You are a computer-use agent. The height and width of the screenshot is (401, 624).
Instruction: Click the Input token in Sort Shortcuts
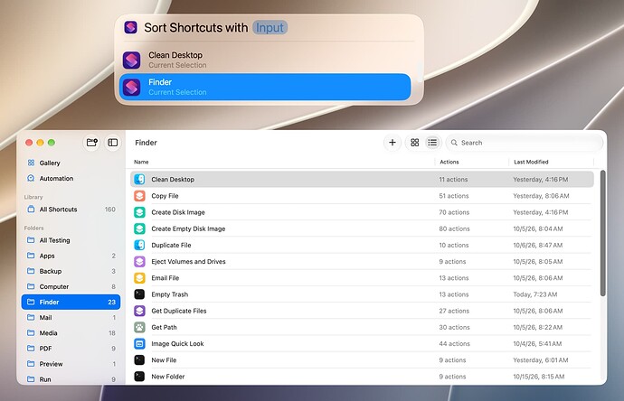[x=269, y=27]
